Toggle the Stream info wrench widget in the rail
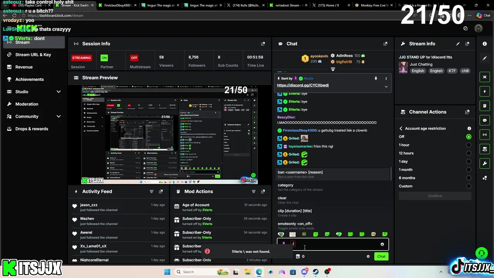 click(x=485, y=163)
